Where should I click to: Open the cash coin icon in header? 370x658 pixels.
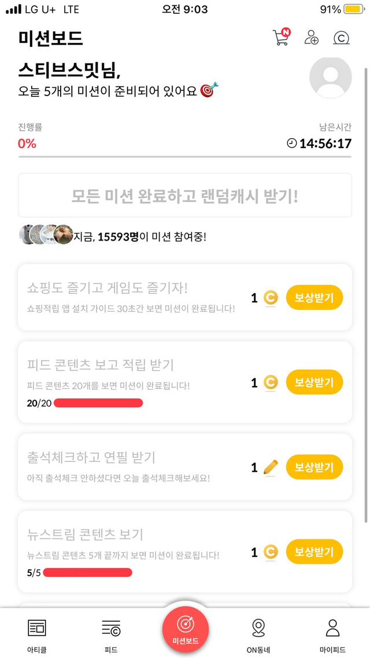342,38
